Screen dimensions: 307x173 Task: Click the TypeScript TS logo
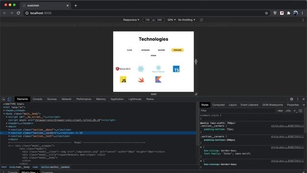[176, 69]
